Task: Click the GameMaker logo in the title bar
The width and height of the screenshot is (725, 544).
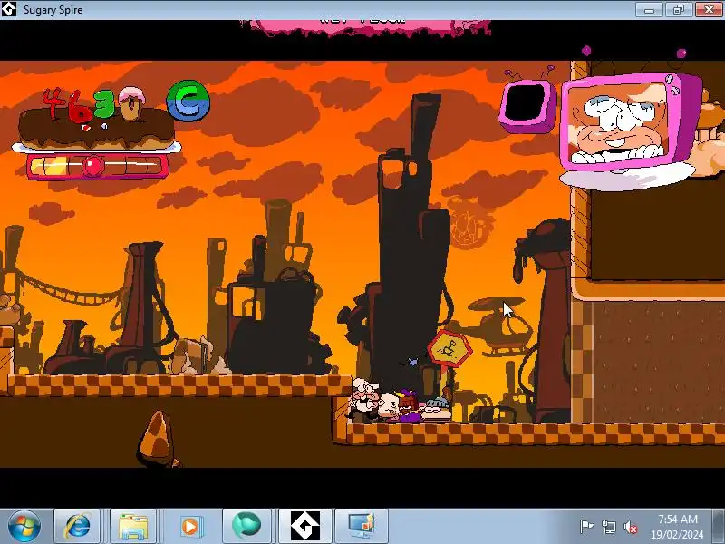Action: [x=9, y=9]
